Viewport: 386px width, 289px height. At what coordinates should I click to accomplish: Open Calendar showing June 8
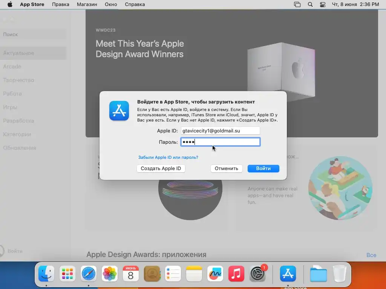[x=131, y=274]
